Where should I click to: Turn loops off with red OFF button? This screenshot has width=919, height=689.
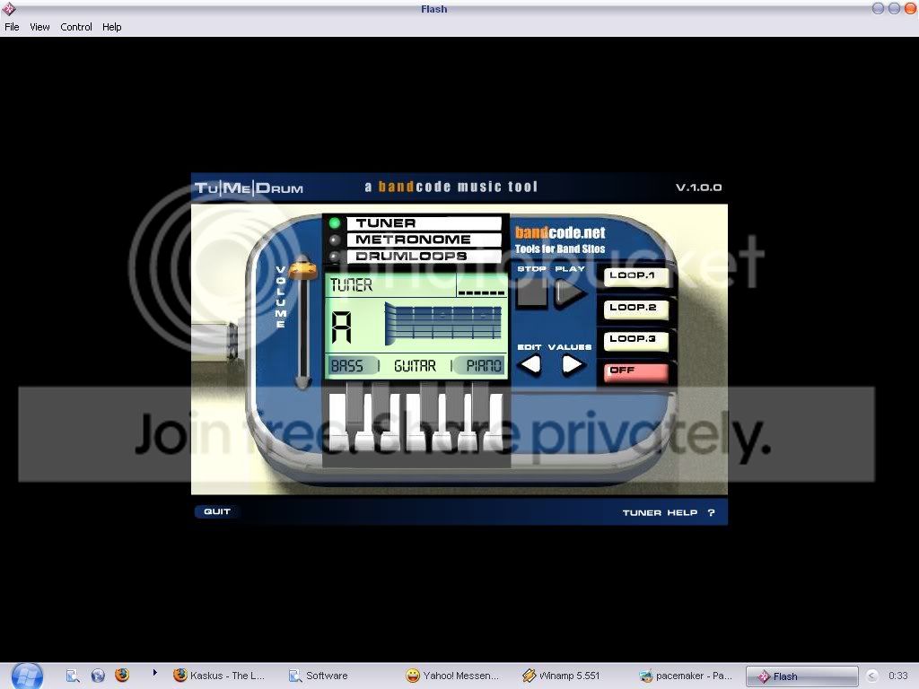(636, 372)
